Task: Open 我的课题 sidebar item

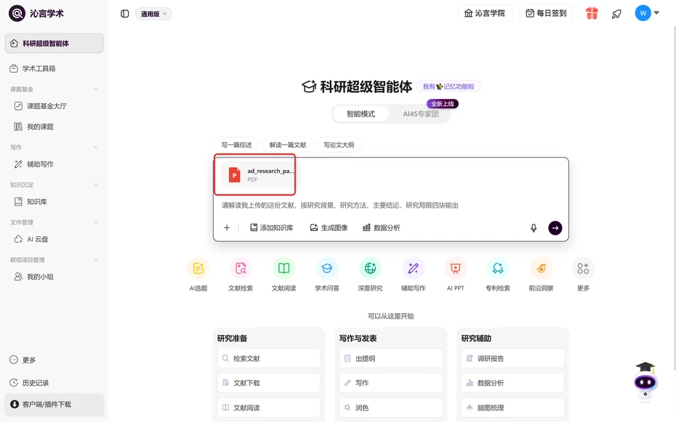Action: (55, 126)
